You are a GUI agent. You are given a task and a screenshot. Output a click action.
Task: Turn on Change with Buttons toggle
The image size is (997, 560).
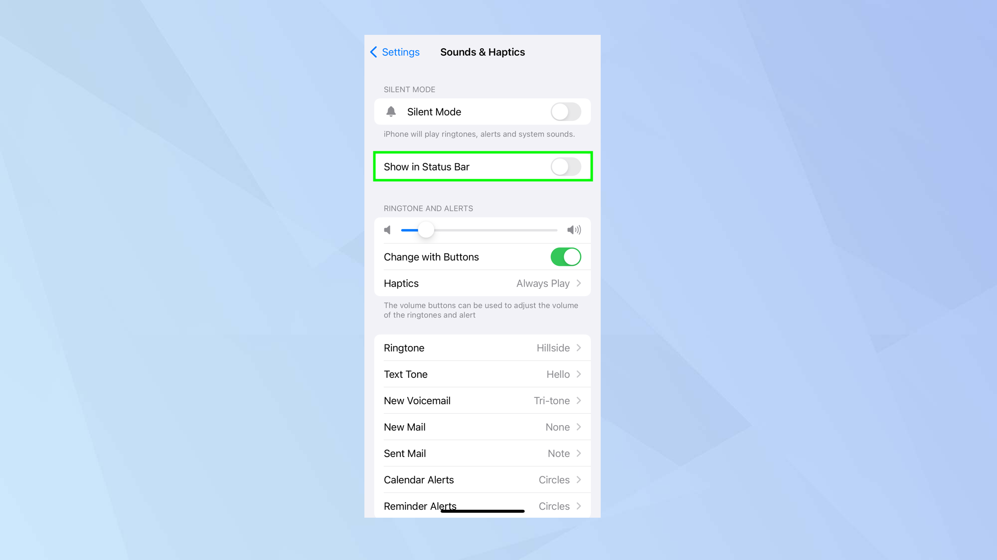pos(566,256)
